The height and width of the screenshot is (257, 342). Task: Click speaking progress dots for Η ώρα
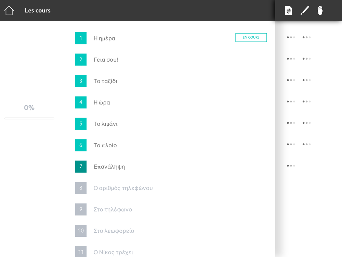tap(306, 102)
